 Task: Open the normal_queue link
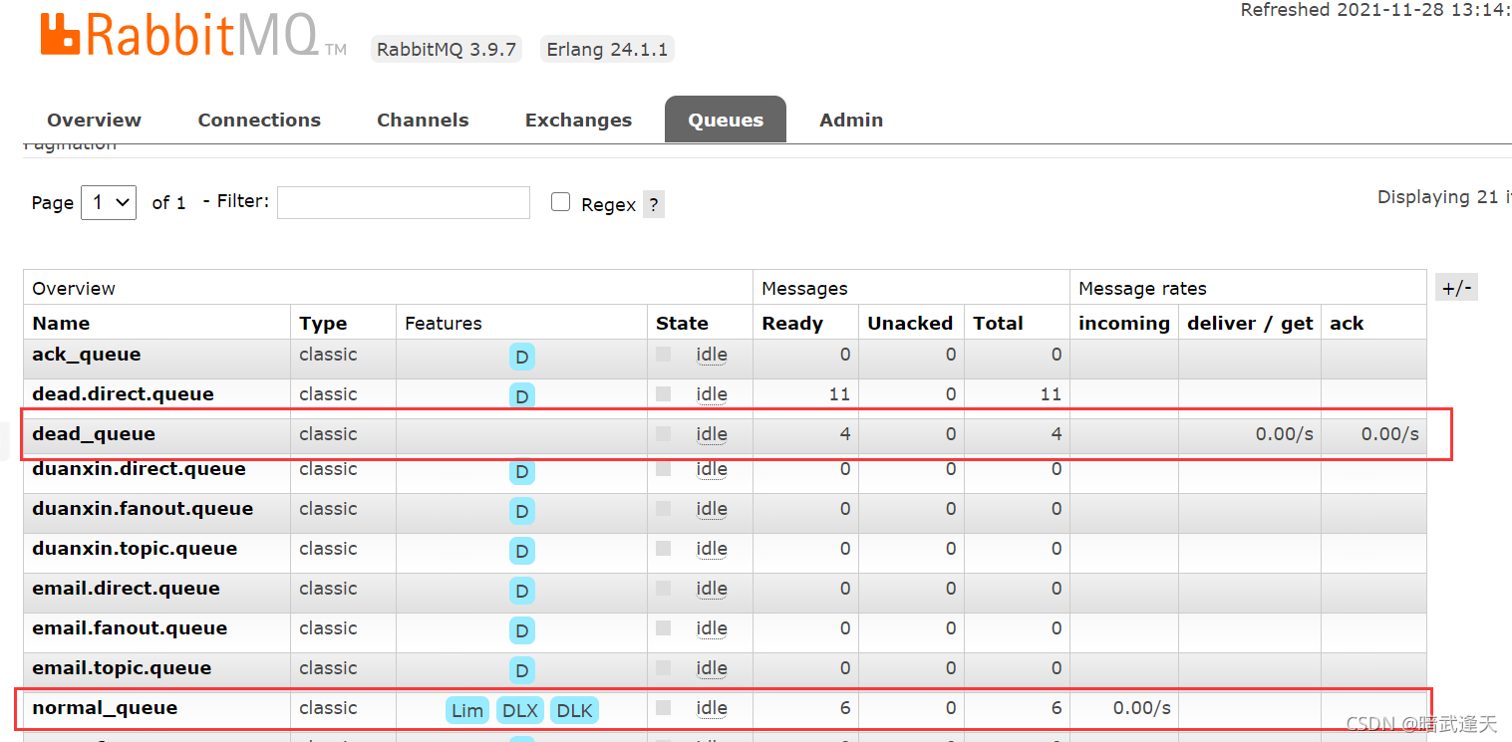pyautogui.click(x=105, y=708)
